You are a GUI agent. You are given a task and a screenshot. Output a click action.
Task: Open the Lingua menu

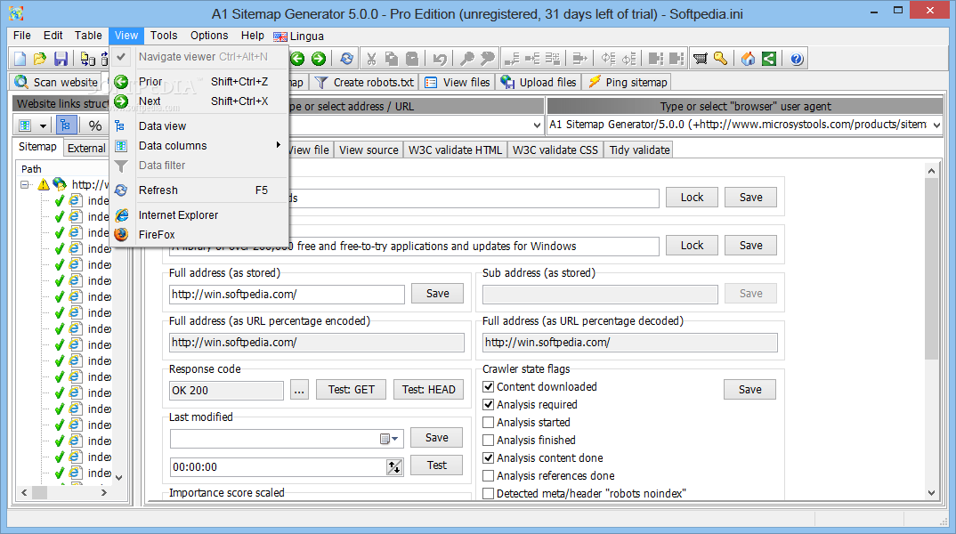click(299, 36)
